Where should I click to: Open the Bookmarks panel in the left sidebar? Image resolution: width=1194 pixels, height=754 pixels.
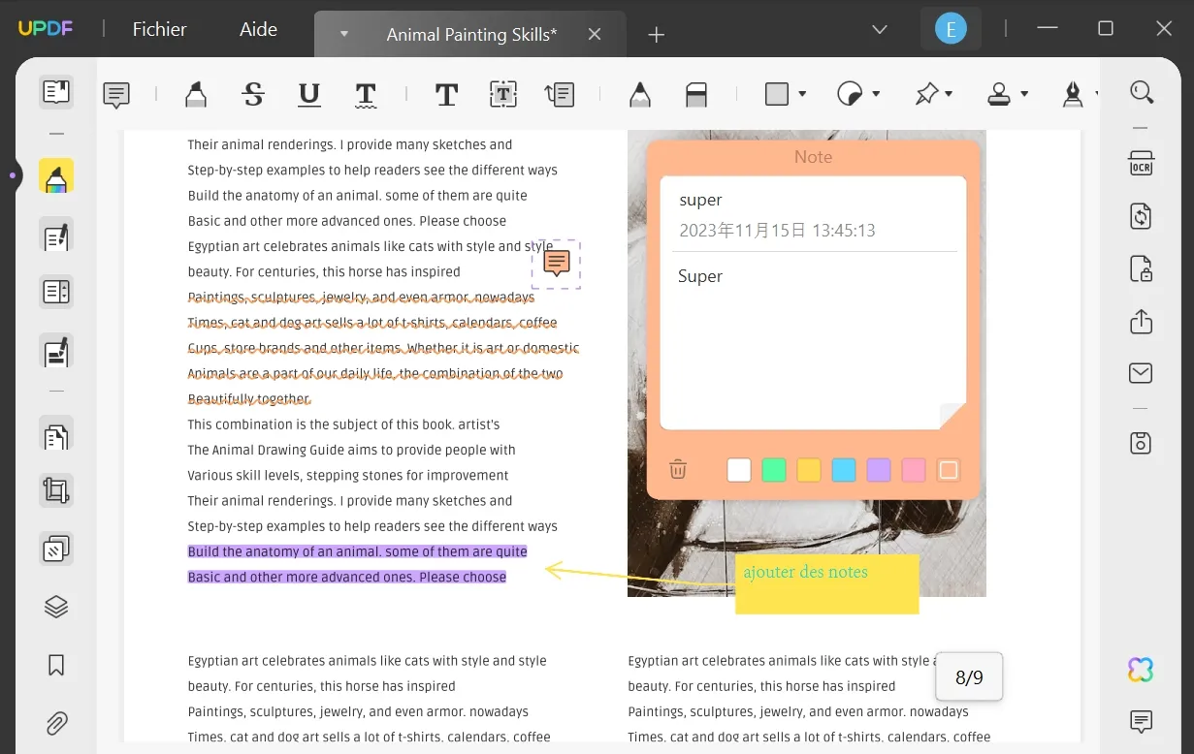(55, 665)
